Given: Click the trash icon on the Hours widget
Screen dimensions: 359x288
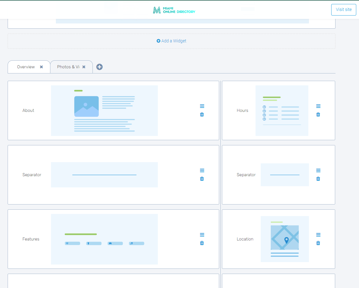Looking at the screenshot, I should coord(318,114).
